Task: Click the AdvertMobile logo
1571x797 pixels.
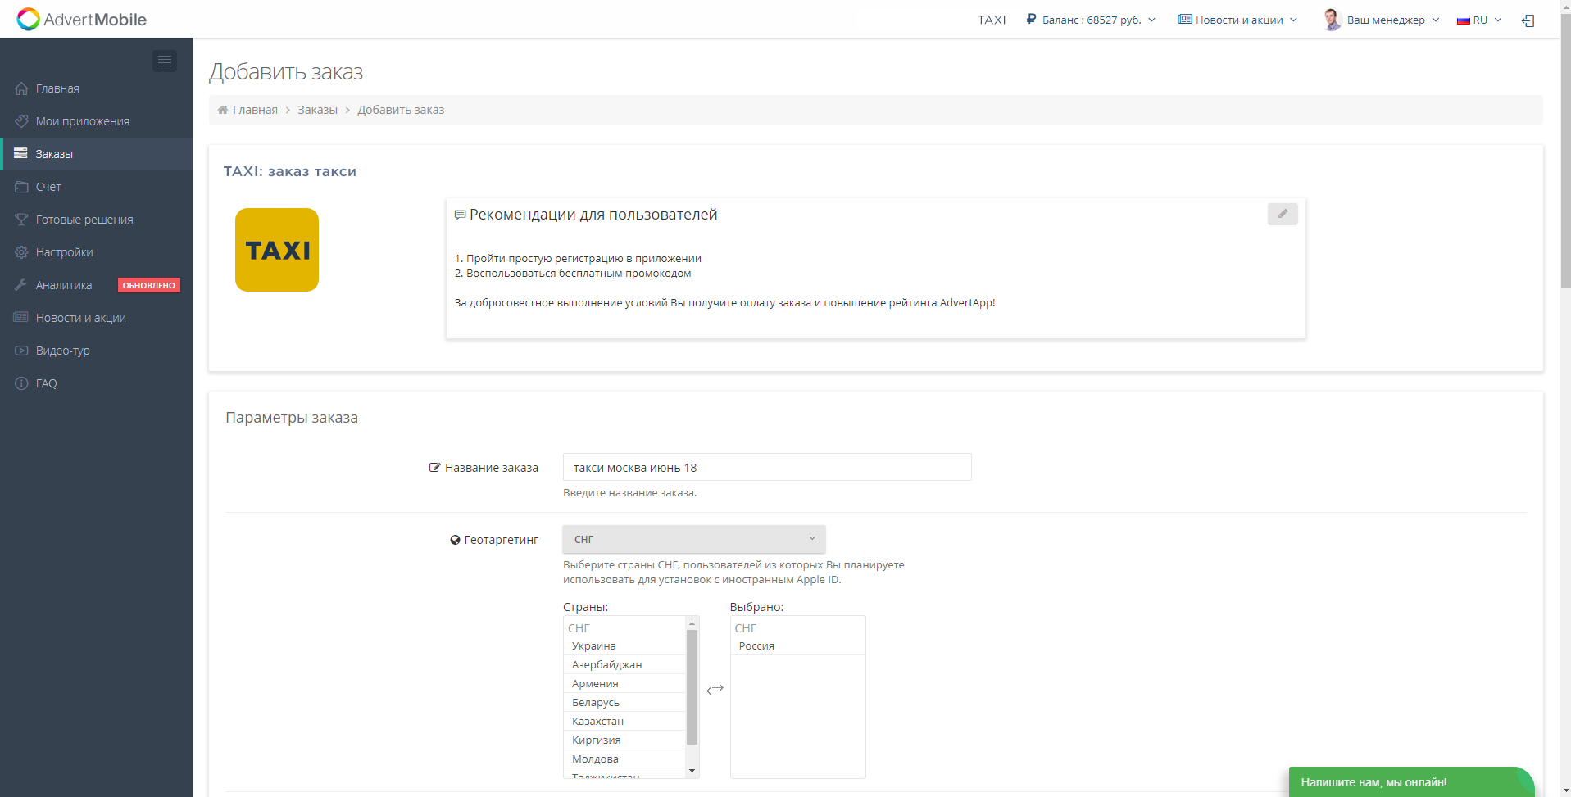Action: pos(82,19)
